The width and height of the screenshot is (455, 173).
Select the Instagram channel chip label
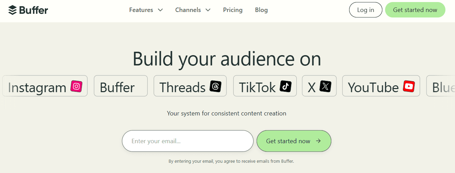pos(37,88)
